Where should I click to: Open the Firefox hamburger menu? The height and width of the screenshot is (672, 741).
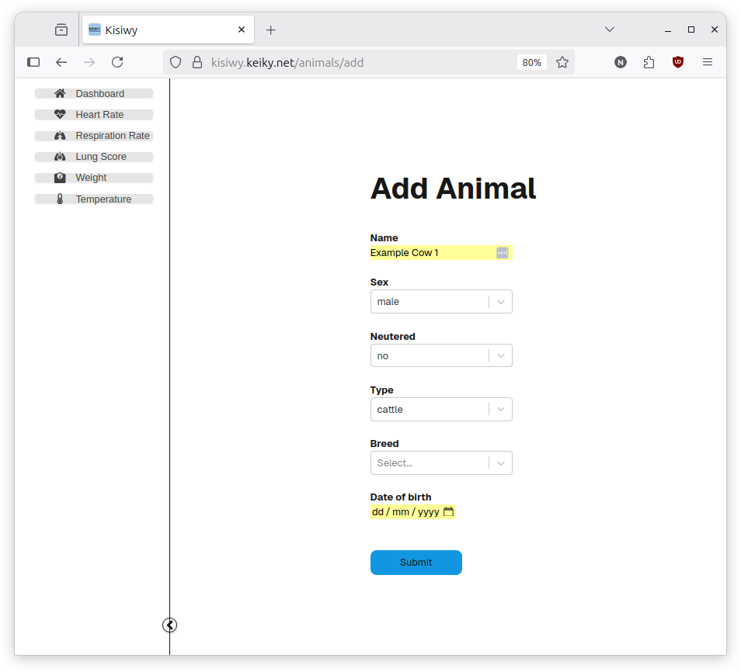coord(708,62)
